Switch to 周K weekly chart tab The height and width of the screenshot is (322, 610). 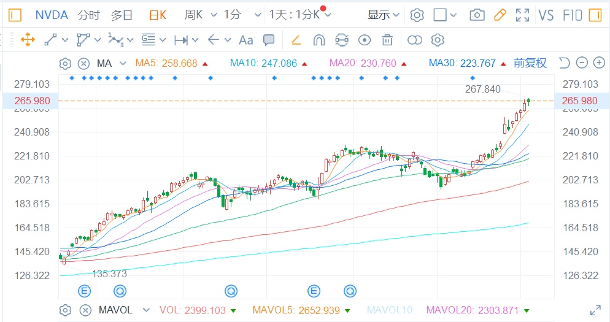(194, 15)
